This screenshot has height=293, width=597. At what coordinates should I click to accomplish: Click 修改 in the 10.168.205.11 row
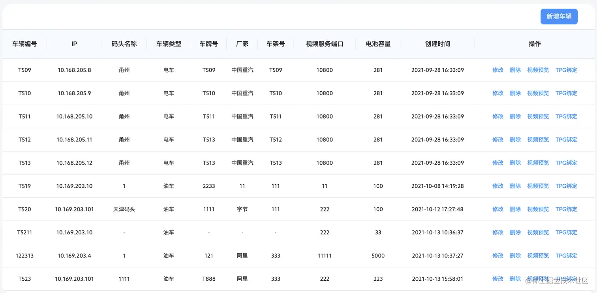click(x=498, y=140)
